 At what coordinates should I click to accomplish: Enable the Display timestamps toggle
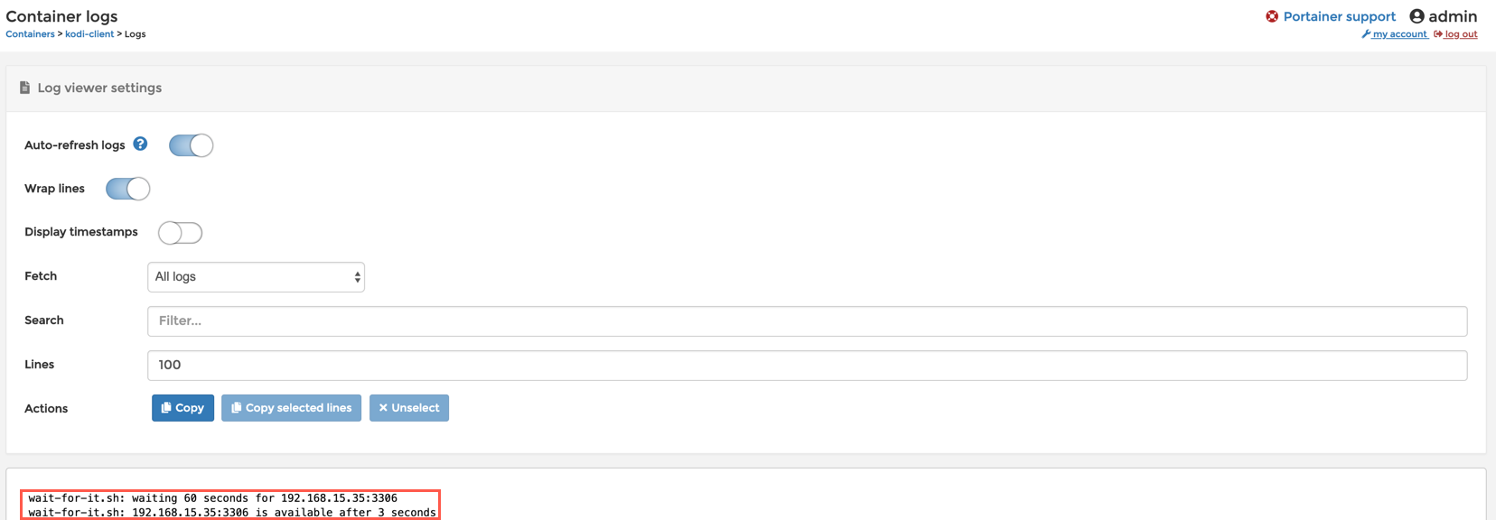(x=180, y=233)
